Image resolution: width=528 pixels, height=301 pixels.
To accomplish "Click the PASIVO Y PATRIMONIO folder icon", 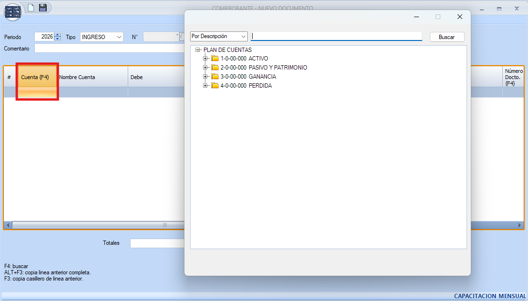I will click(215, 68).
